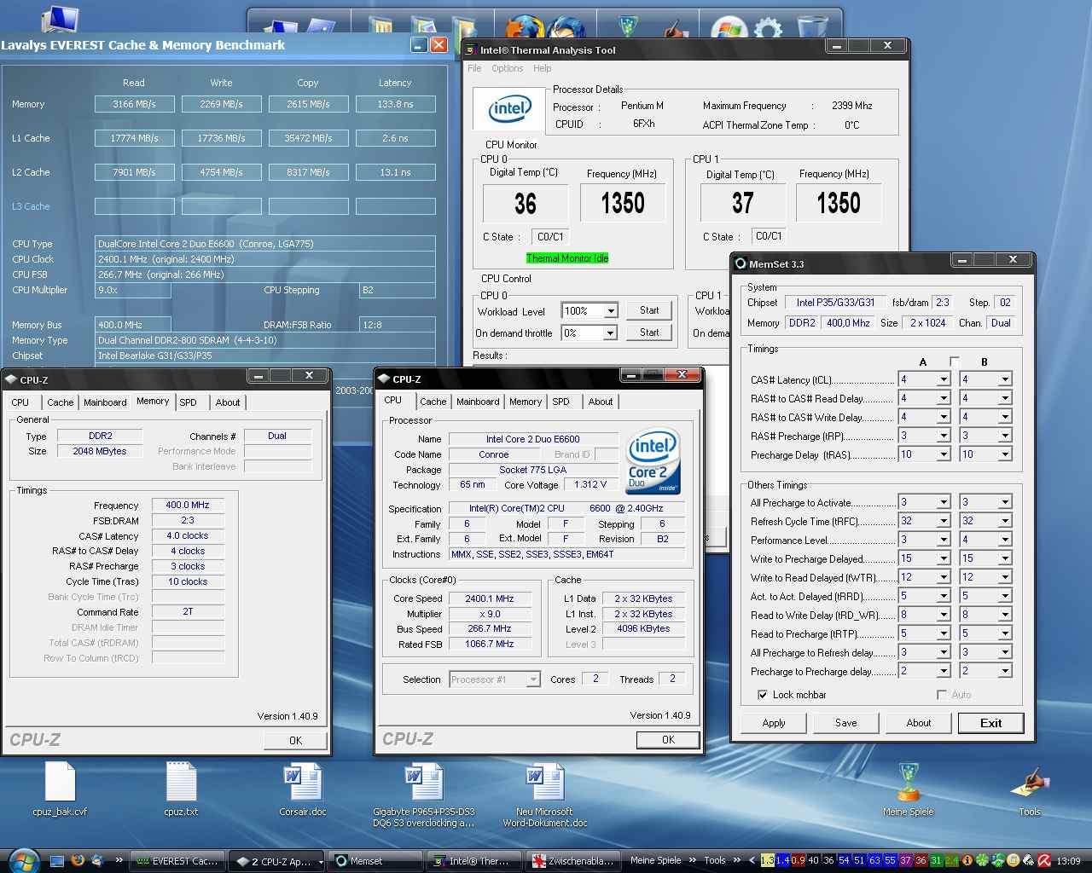The image size is (1092, 873).
Task: Click the Intel Core 2 Duo logo in CPU-Z
Action: (x=653, y=461)
